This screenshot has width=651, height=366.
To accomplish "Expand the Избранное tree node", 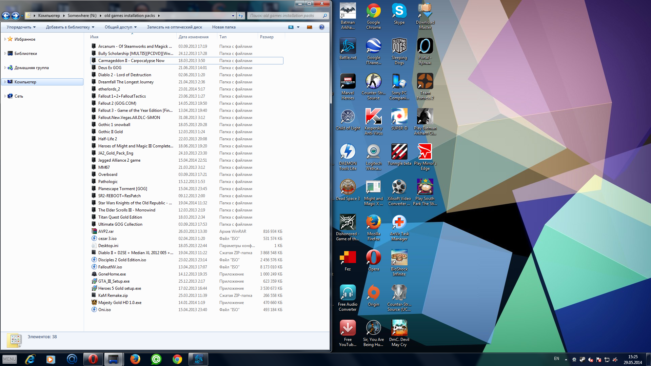I will coord(5,39).
